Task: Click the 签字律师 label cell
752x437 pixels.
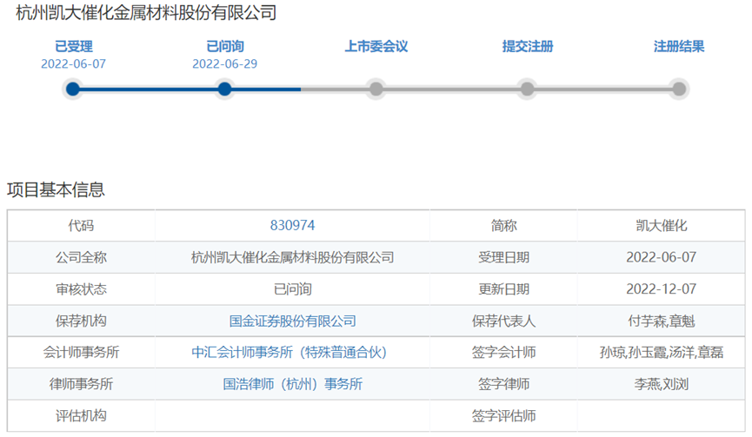Action: (x=503, y=384)
